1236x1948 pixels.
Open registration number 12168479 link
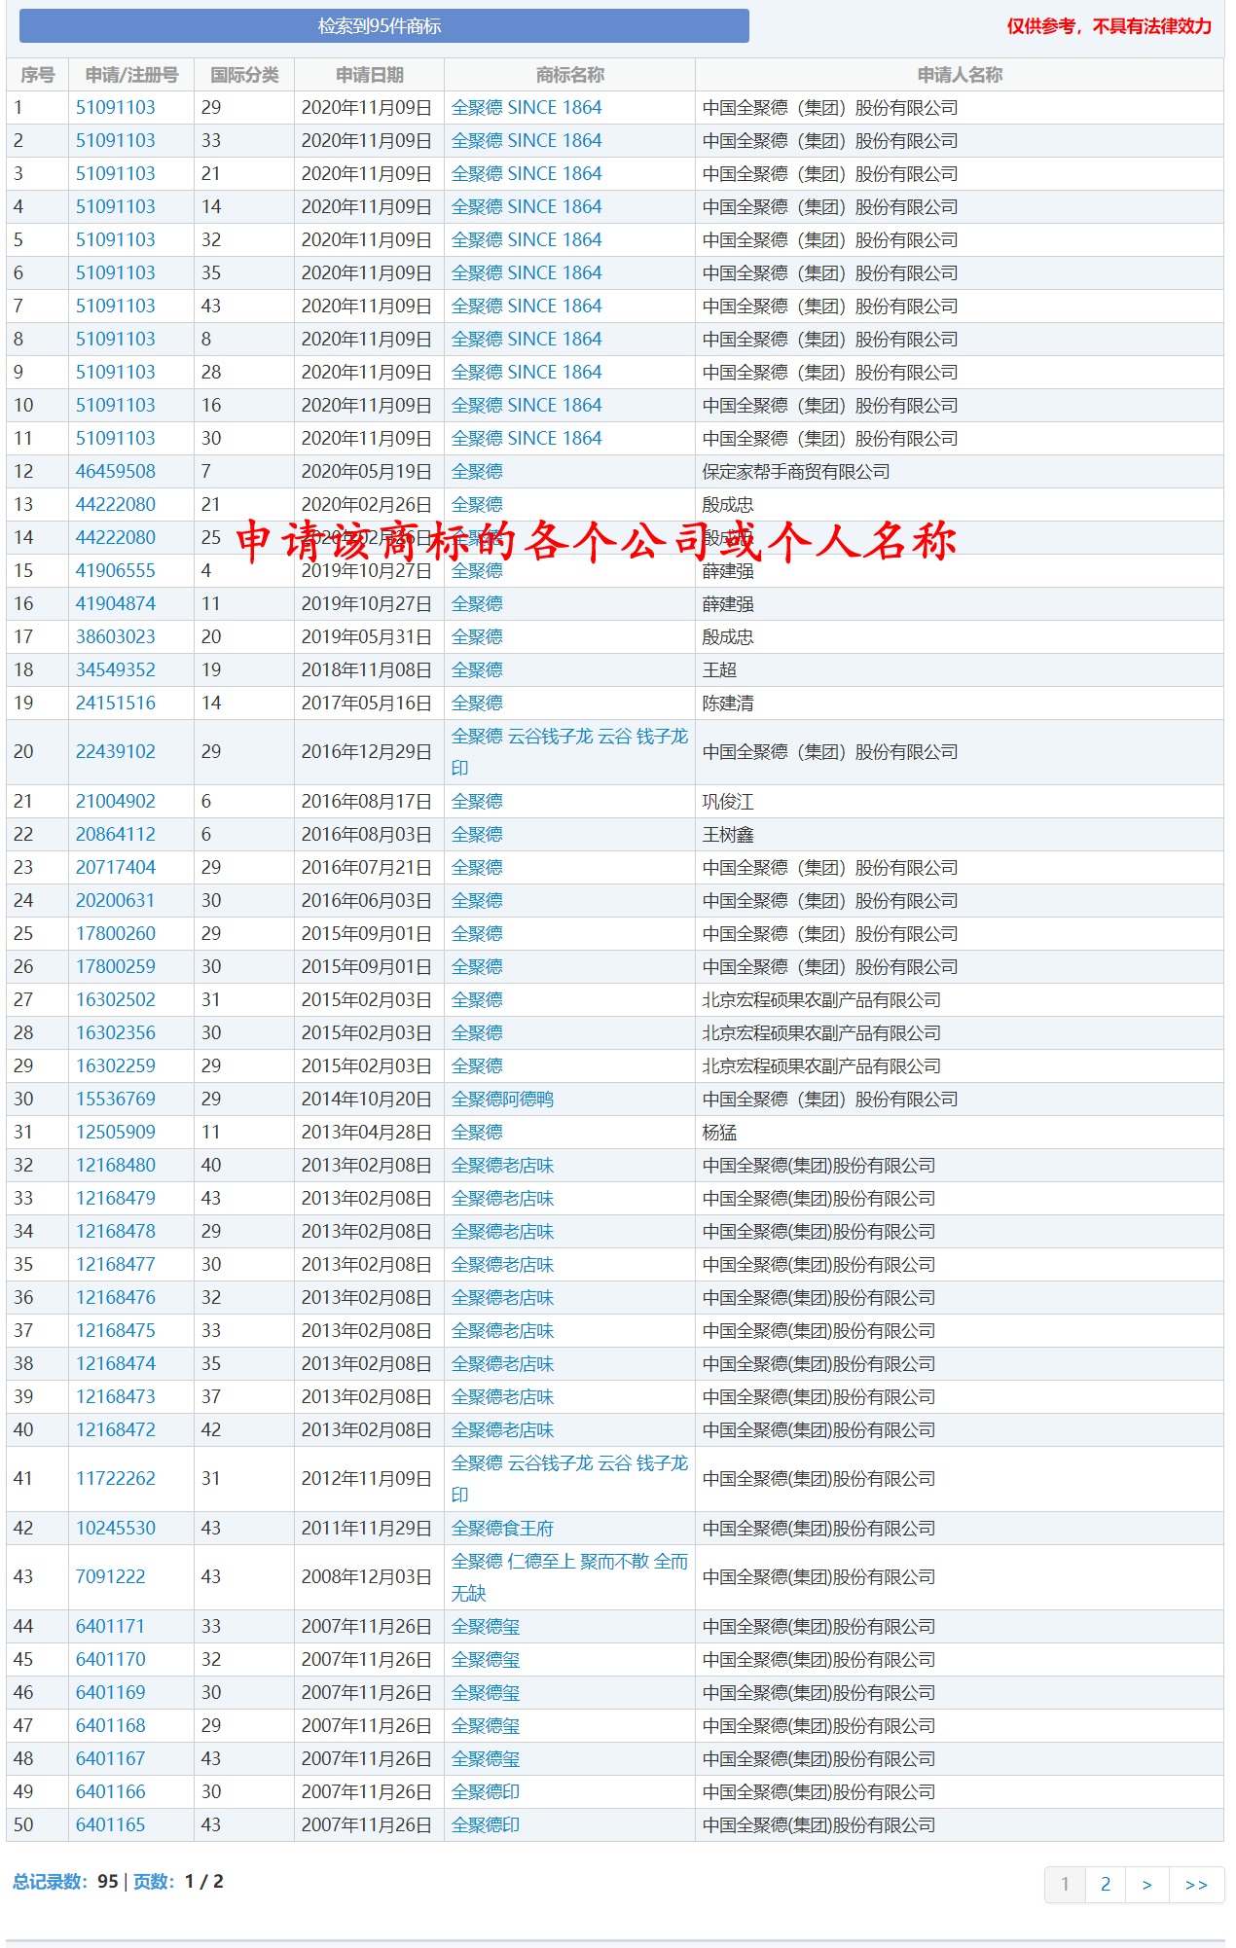tap(116, 1199)
